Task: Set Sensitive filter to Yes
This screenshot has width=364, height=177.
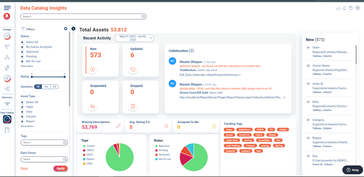Action: pos(46,87)
